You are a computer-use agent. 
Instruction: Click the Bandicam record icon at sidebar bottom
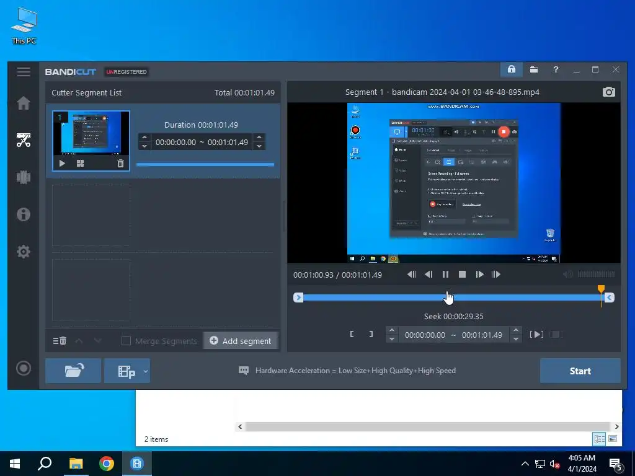[x=24, y=368]
